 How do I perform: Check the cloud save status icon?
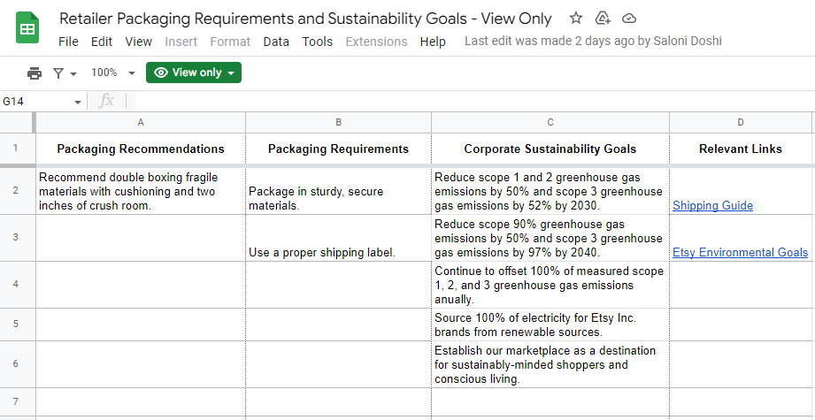(x=629, y=19)
